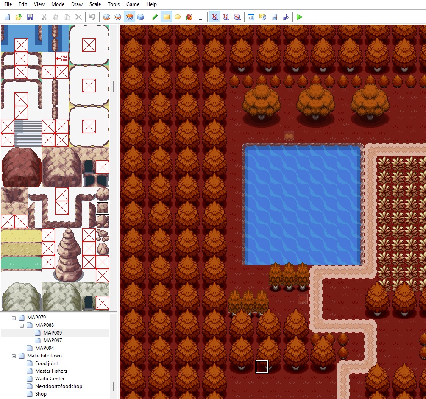Open the Master Fishers map

pyautogui.click(x=51, y=371)
